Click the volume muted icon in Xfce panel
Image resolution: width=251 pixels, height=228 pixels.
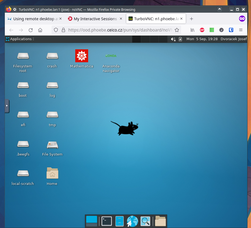click(x=173, y=39)
